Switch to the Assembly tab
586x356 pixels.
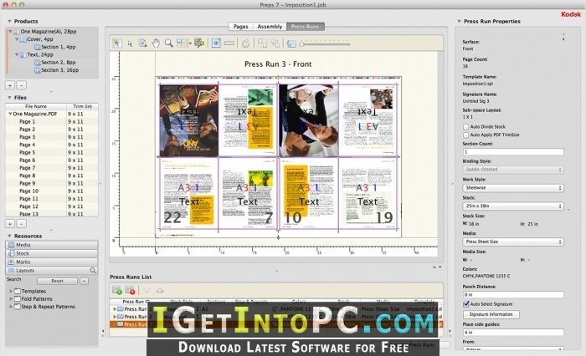[270, 27]
